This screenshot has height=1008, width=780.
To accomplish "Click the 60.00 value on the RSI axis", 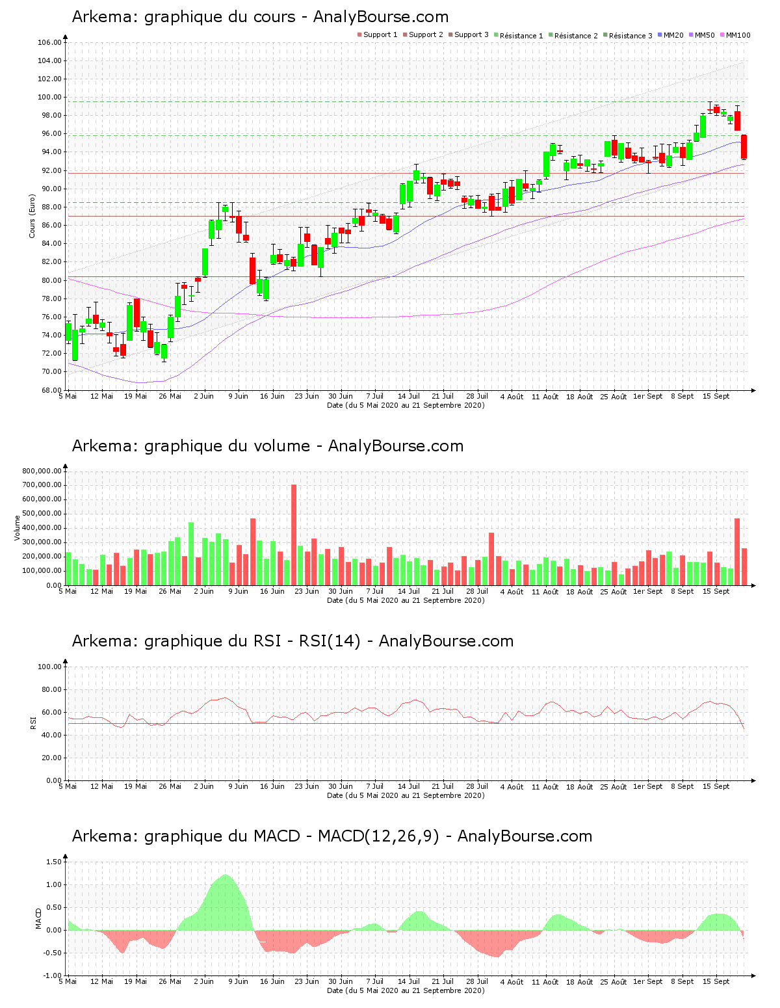I will coord(51,713).
